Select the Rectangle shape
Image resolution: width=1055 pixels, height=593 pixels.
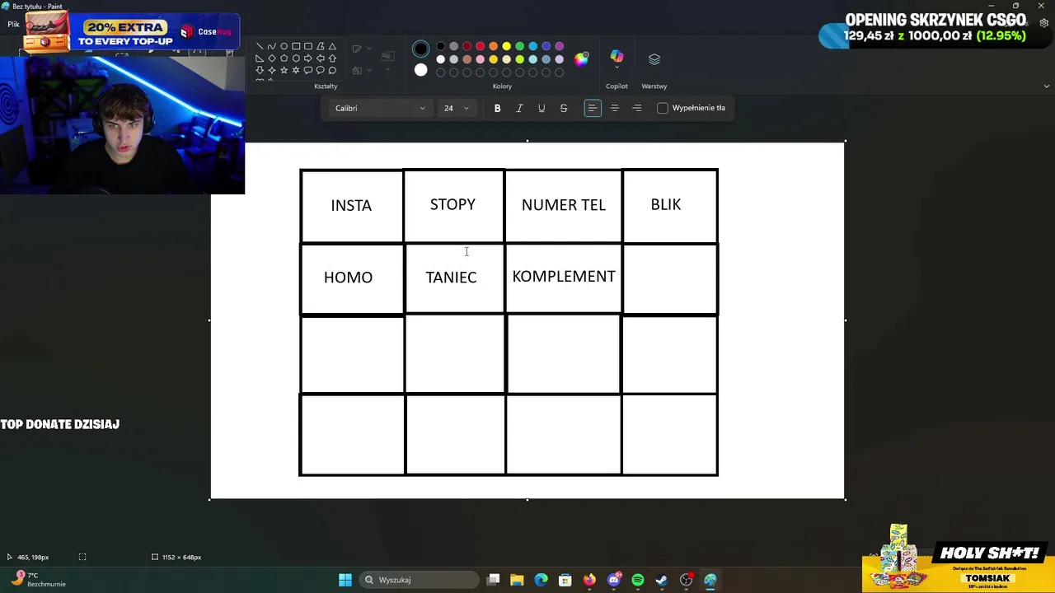coord(296,46)
